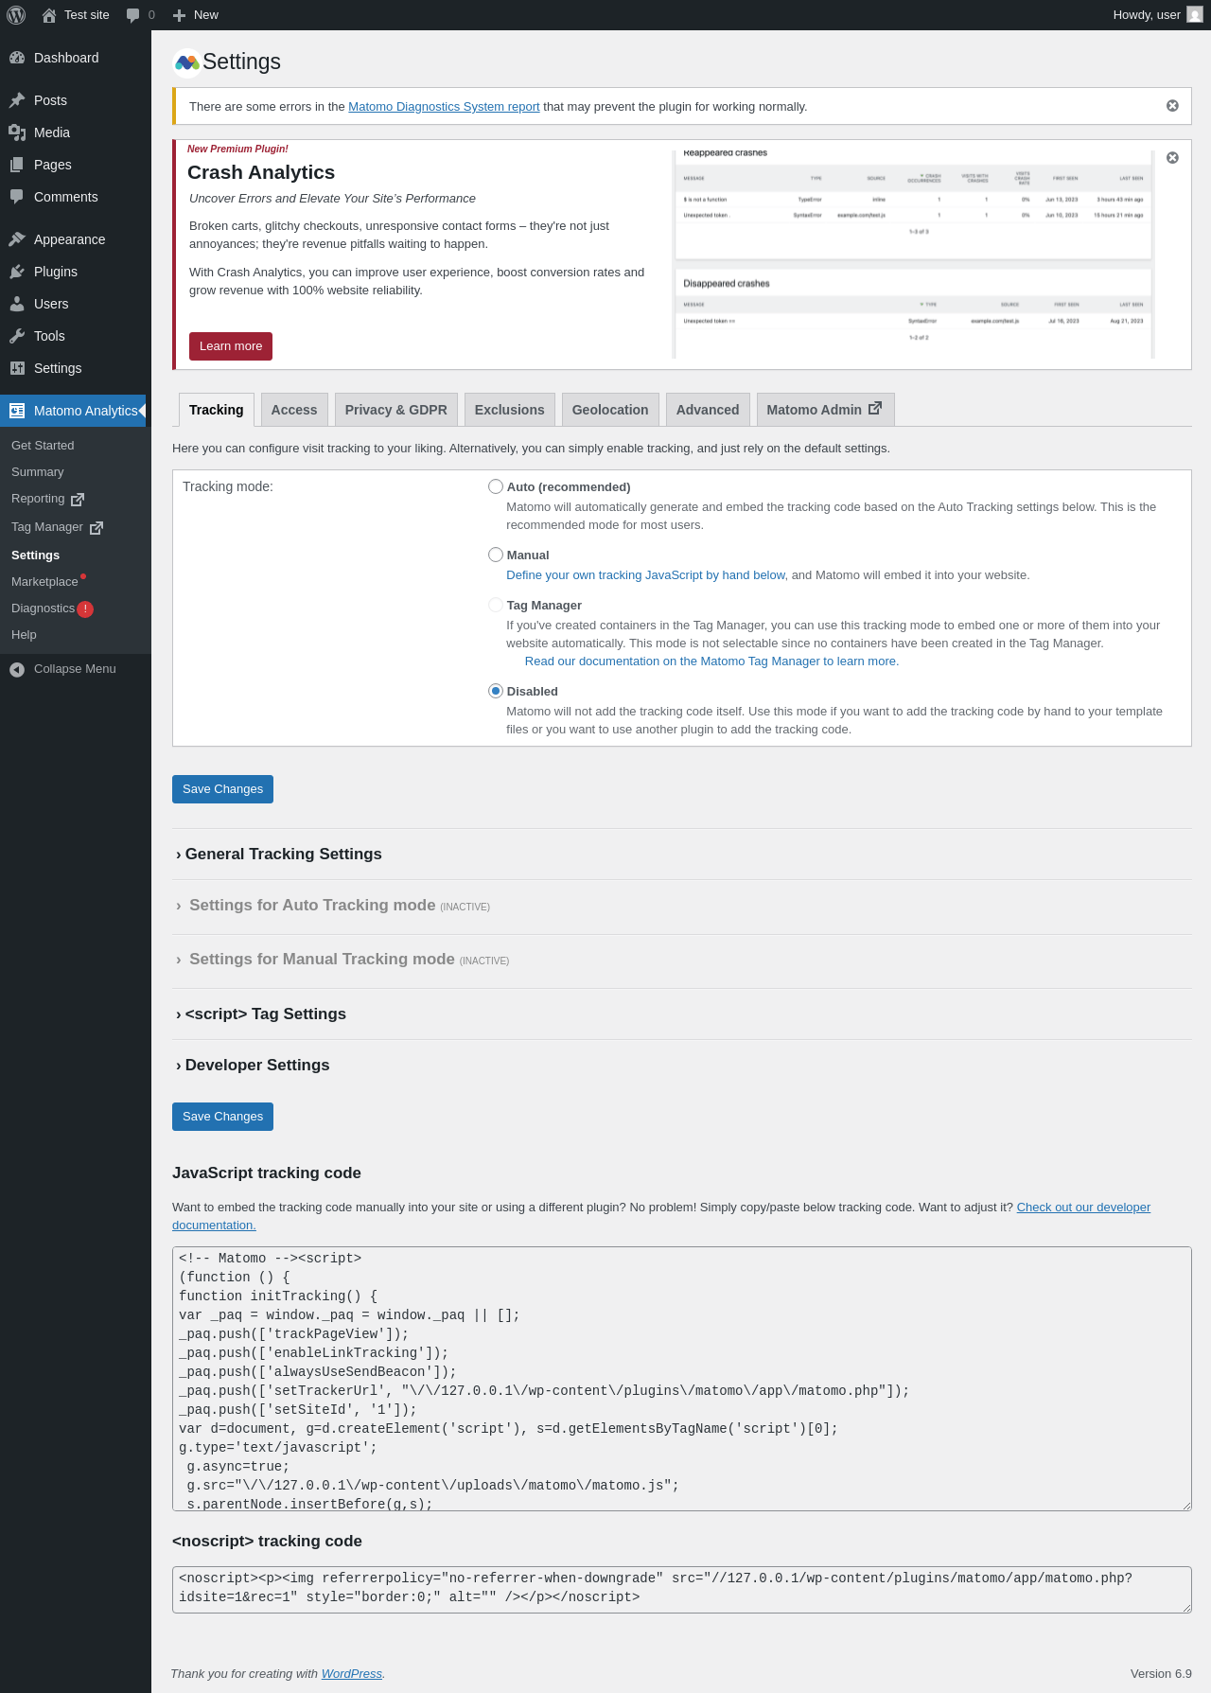The height and width of the screenshot is (1693, 1211).
Task: Open the Matomo Diagnostics System report link
Action: click(444, 107)
